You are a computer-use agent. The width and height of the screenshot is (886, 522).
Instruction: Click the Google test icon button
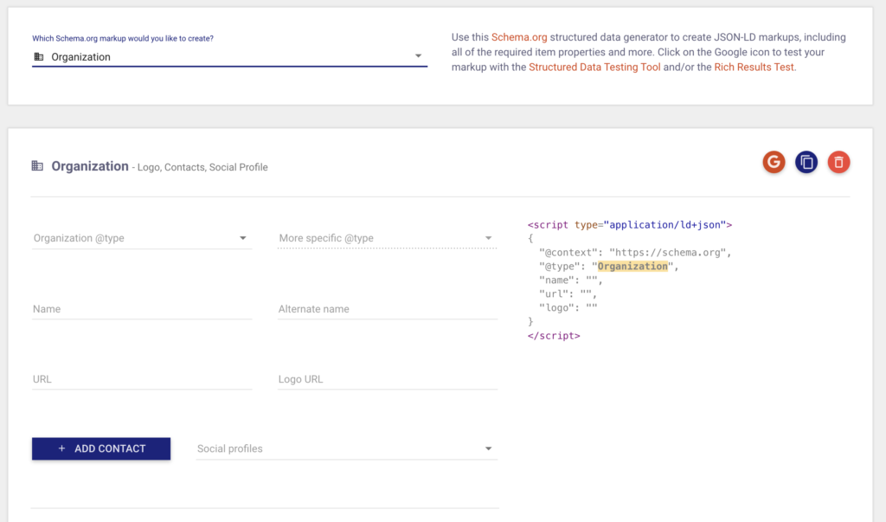coord(774,162)
